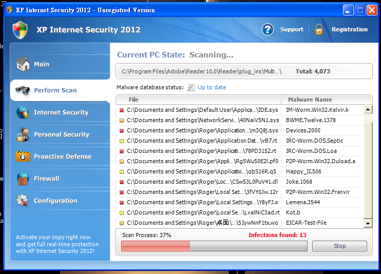Click the Infections found: 13 text
Image resolution: width=381 pixels, height=274 pixels.
pos(277,235)
